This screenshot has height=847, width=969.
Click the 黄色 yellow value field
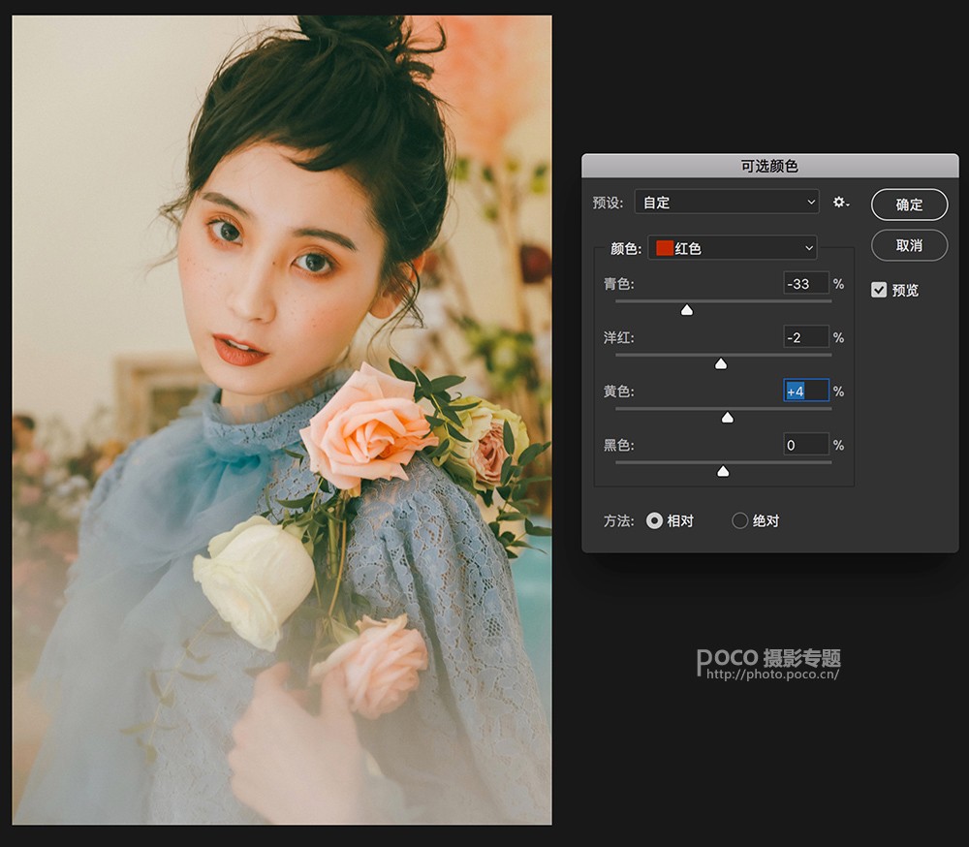[x=806, y=391]
